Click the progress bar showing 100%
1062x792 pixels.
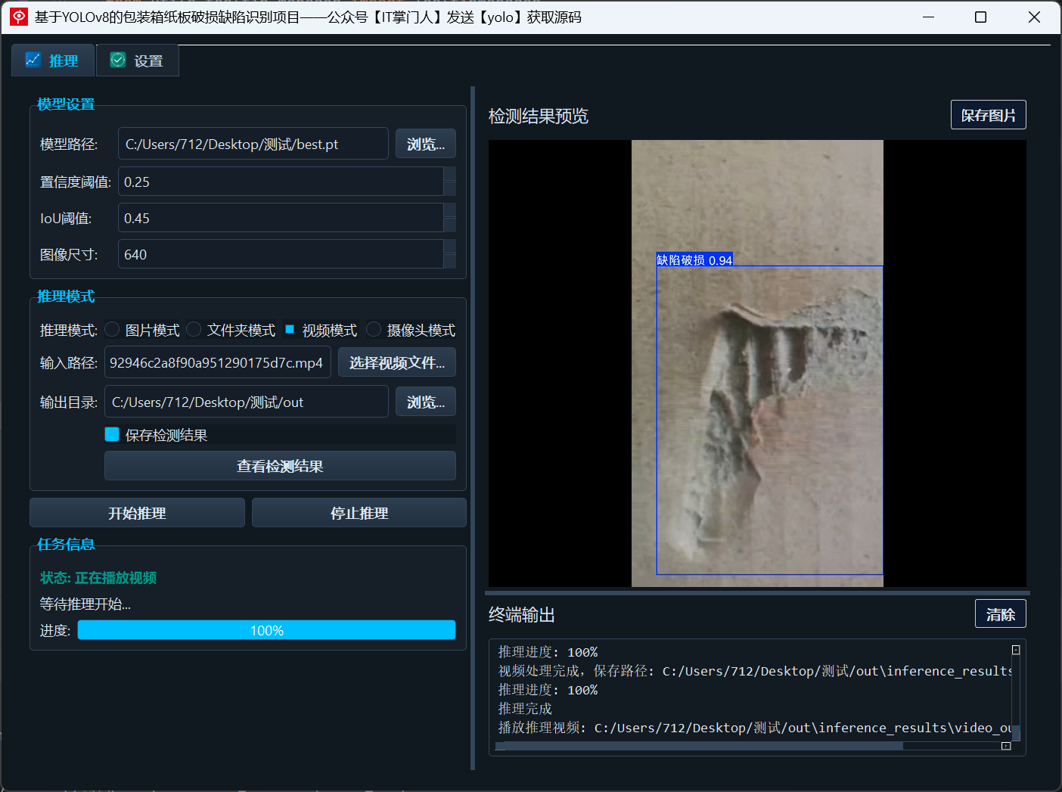coord(266,629)
